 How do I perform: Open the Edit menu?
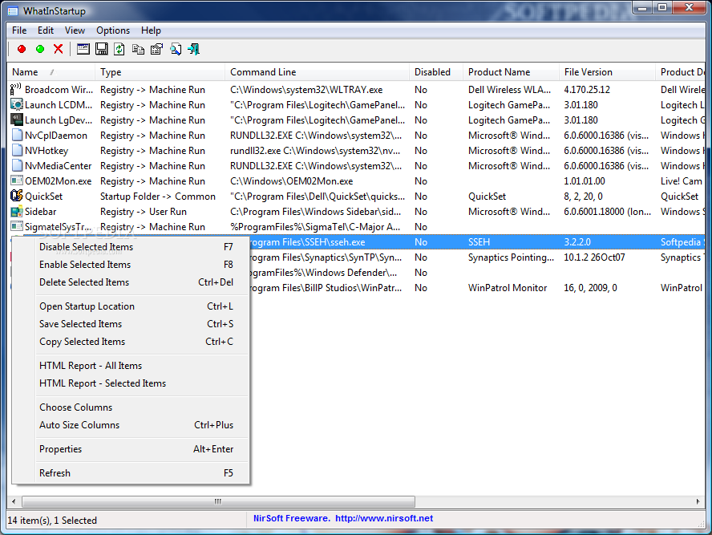pos(46,30)
